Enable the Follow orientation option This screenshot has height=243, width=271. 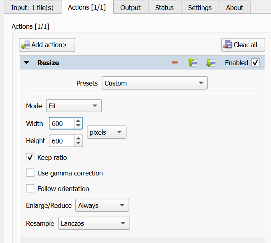pos(30,189)
